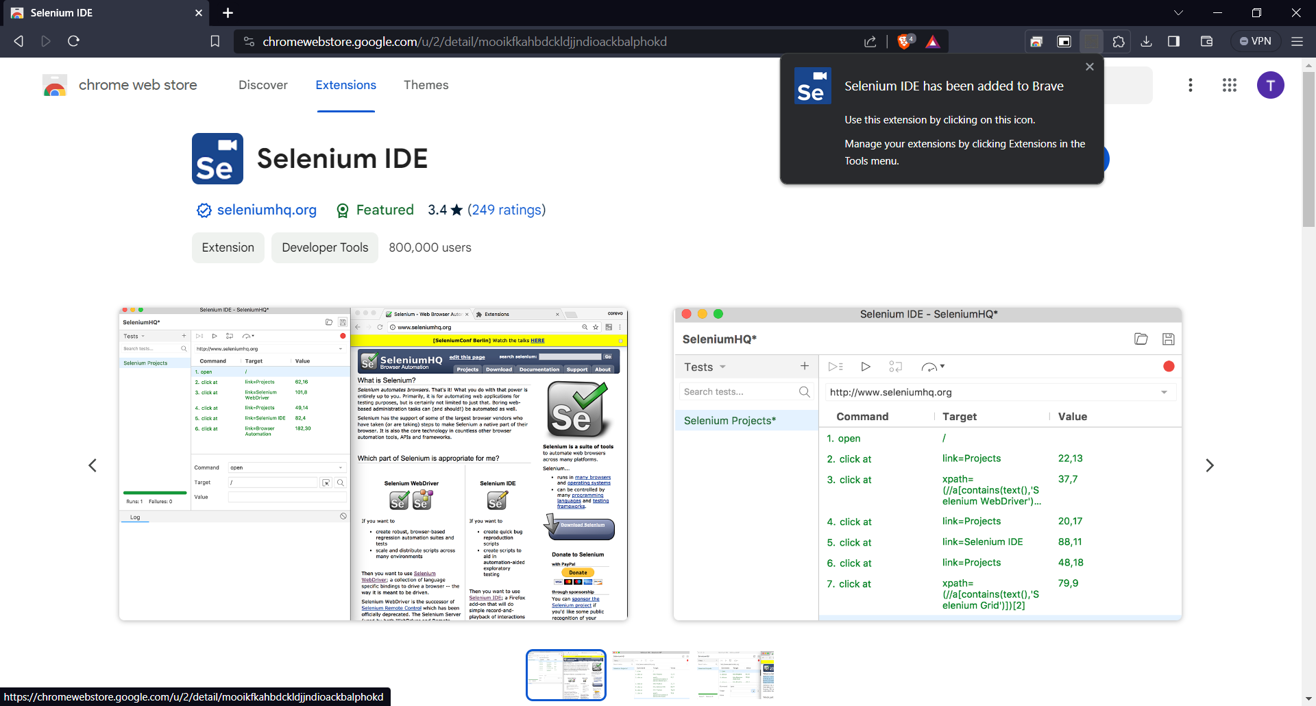Open the three-dot more options menu
This screenshot has height=706, width=1316.
pyautogui.click(x=1190, y=85)
